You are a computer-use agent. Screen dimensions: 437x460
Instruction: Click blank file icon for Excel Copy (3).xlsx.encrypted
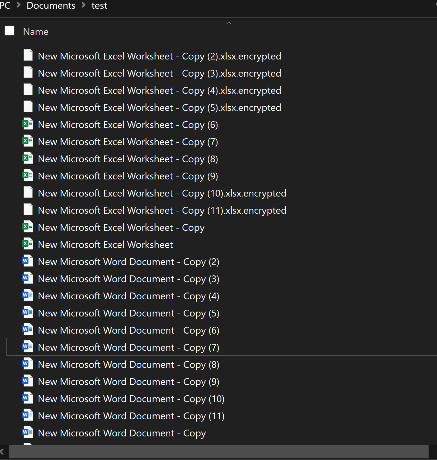28,72
